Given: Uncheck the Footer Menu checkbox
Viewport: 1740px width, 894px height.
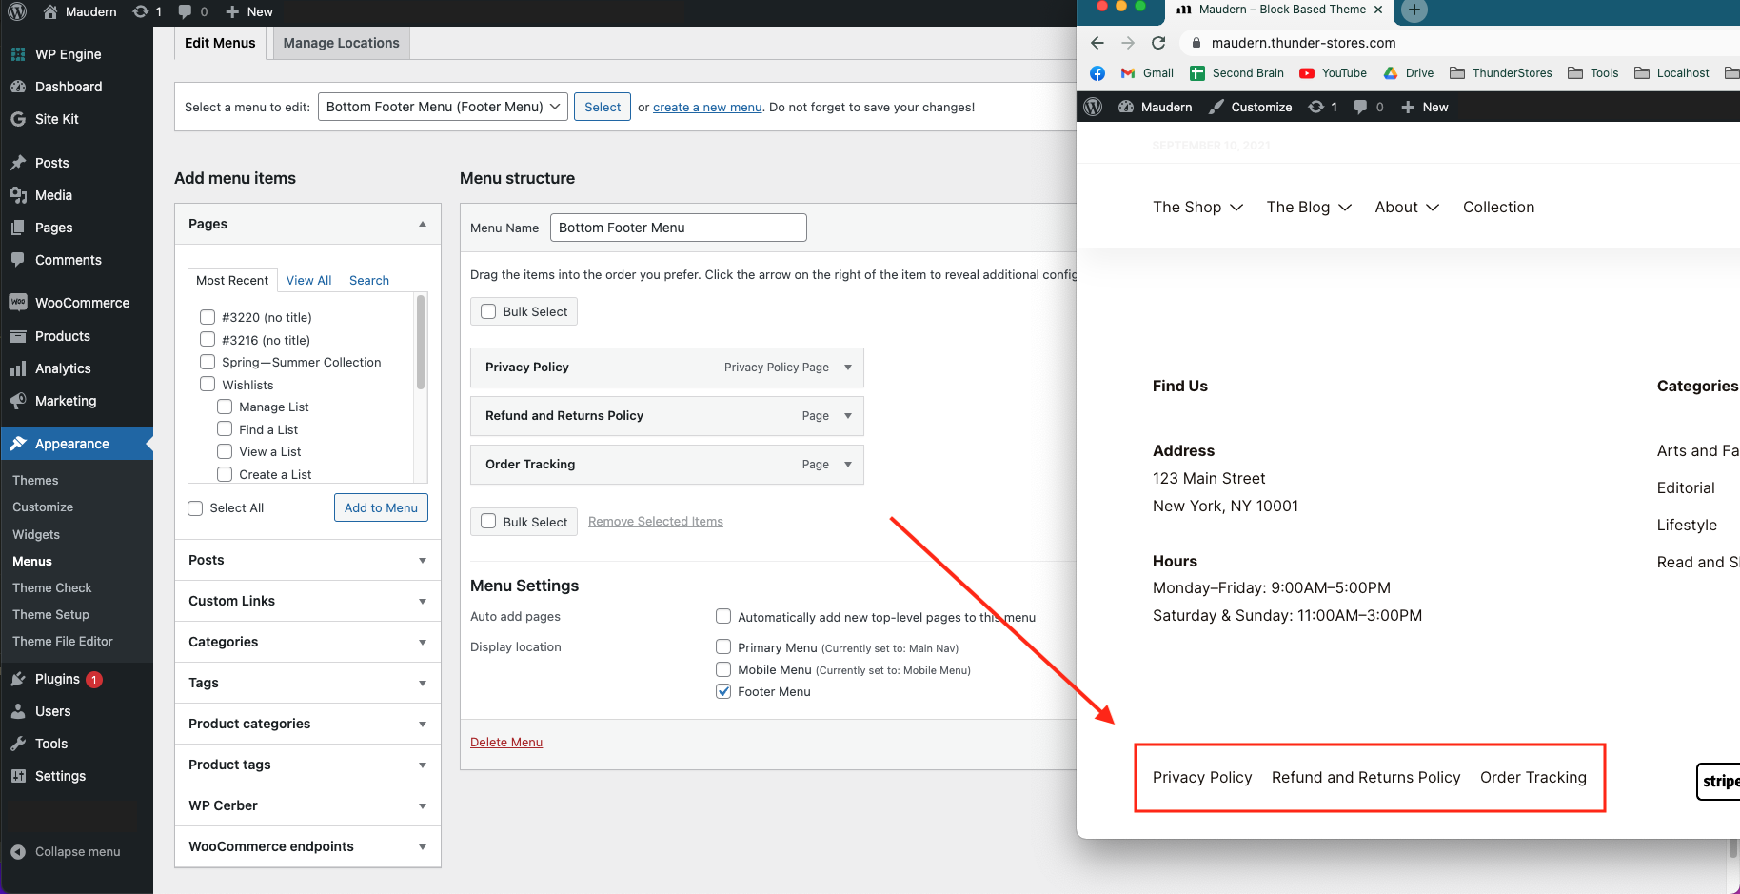Looking at the screenshot, I should click(x=723, y=691).
